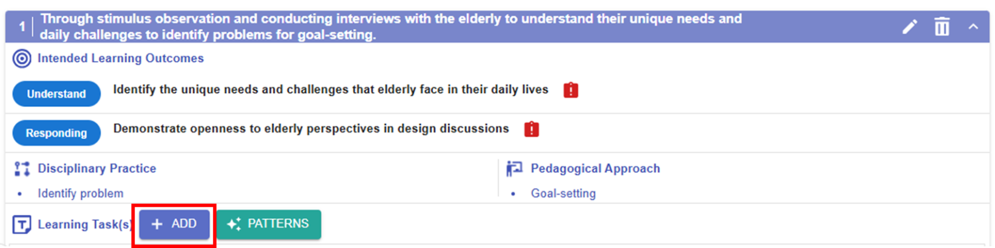Click the Disciplinary Practice icon
This screenshot has width=995, height=248.
point(22,169)
